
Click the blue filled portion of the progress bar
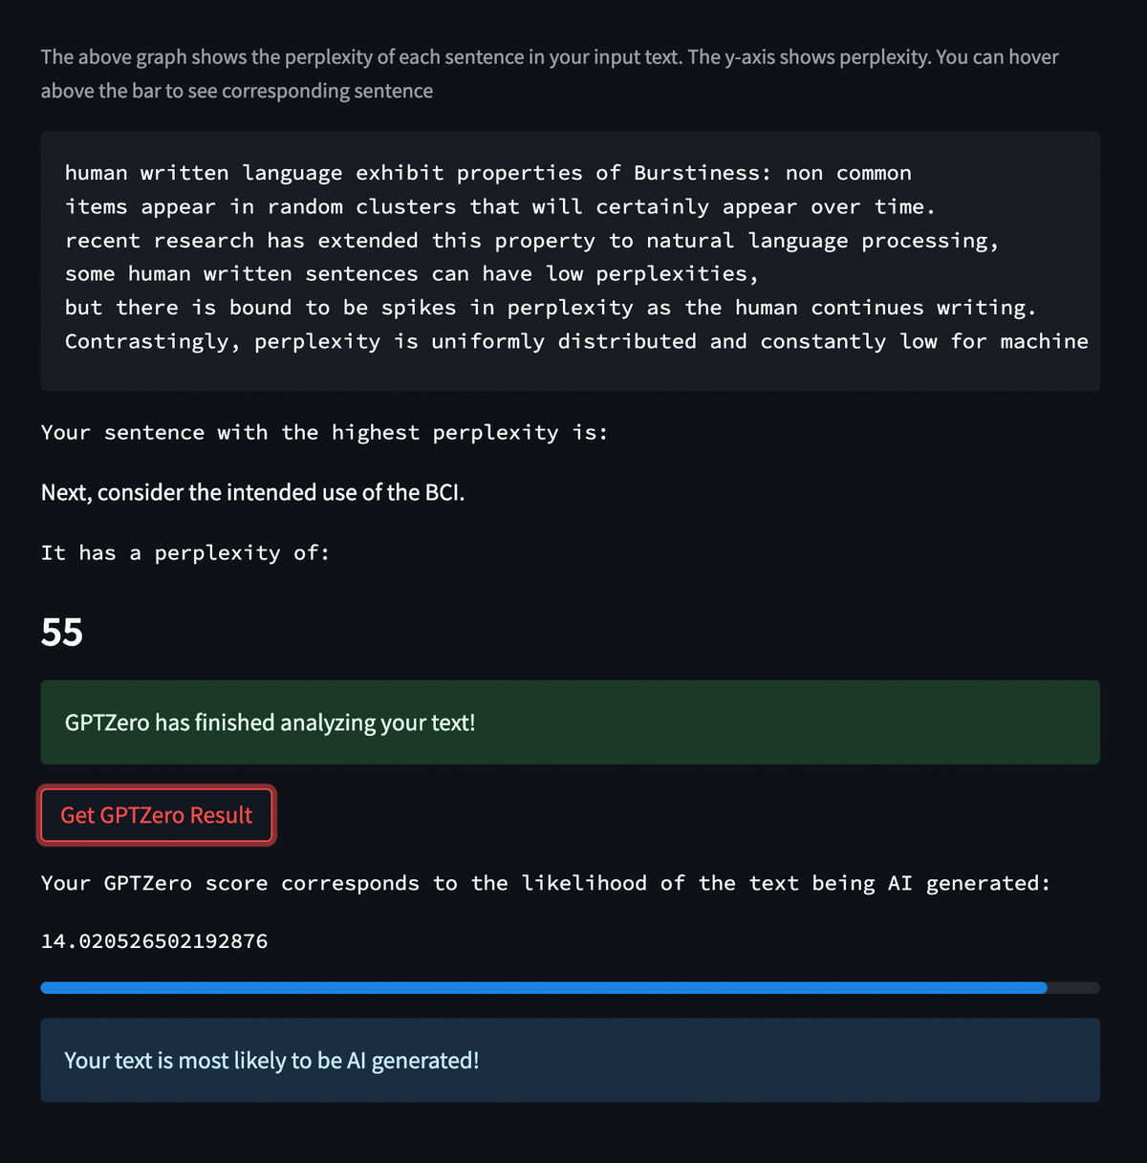click(543, 988)
